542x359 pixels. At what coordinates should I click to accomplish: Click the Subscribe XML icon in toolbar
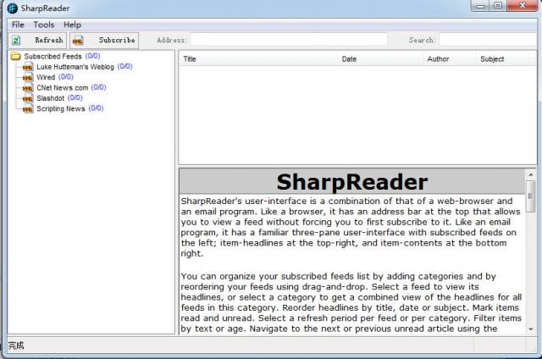tap(78, 41)
